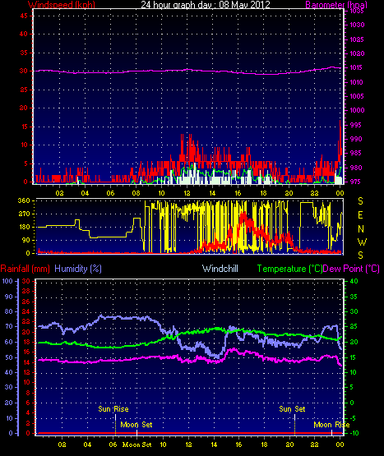The width and height of the screenshot is (384, 456).
Task: Click the Moon Set marker inside graph
Action: [136, 425]
